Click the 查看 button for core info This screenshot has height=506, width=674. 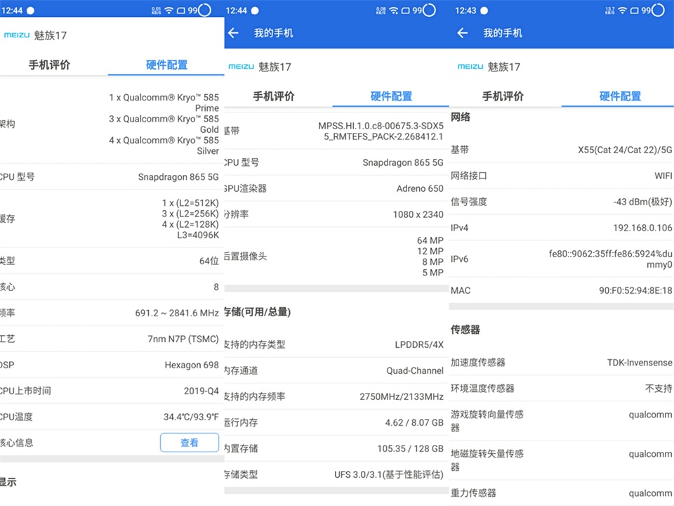[190, 442]
